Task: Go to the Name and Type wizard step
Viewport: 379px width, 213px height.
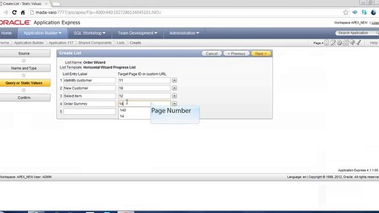Action: pos(24,68)
